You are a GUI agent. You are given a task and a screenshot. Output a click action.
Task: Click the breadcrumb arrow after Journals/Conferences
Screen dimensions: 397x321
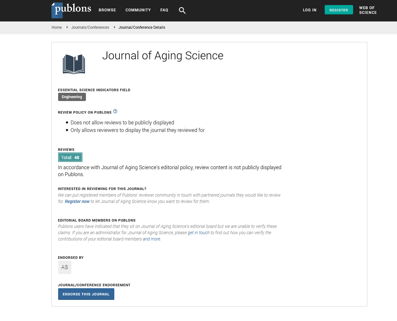(114, 27)
